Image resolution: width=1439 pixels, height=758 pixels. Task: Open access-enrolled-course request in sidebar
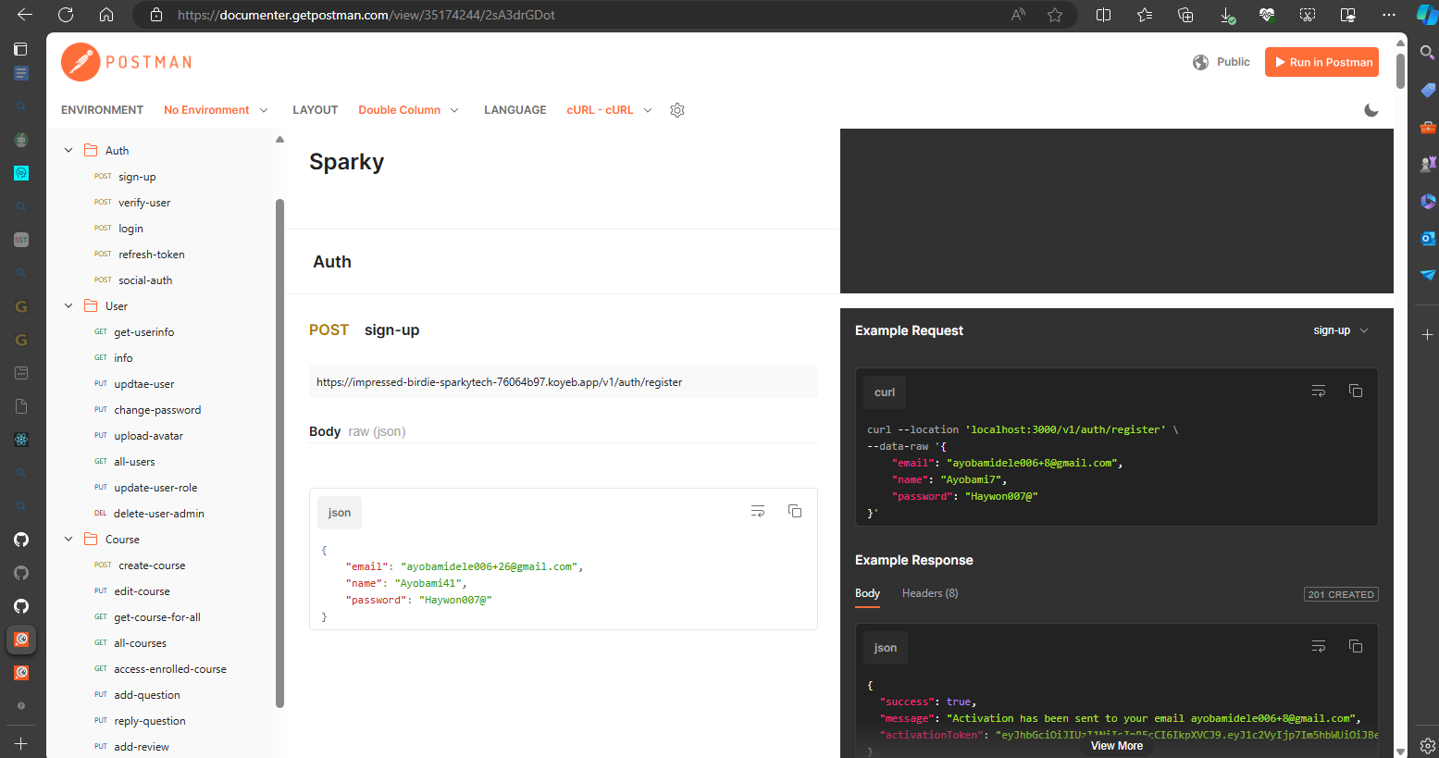pyautogui.click(x=169, y=669)
